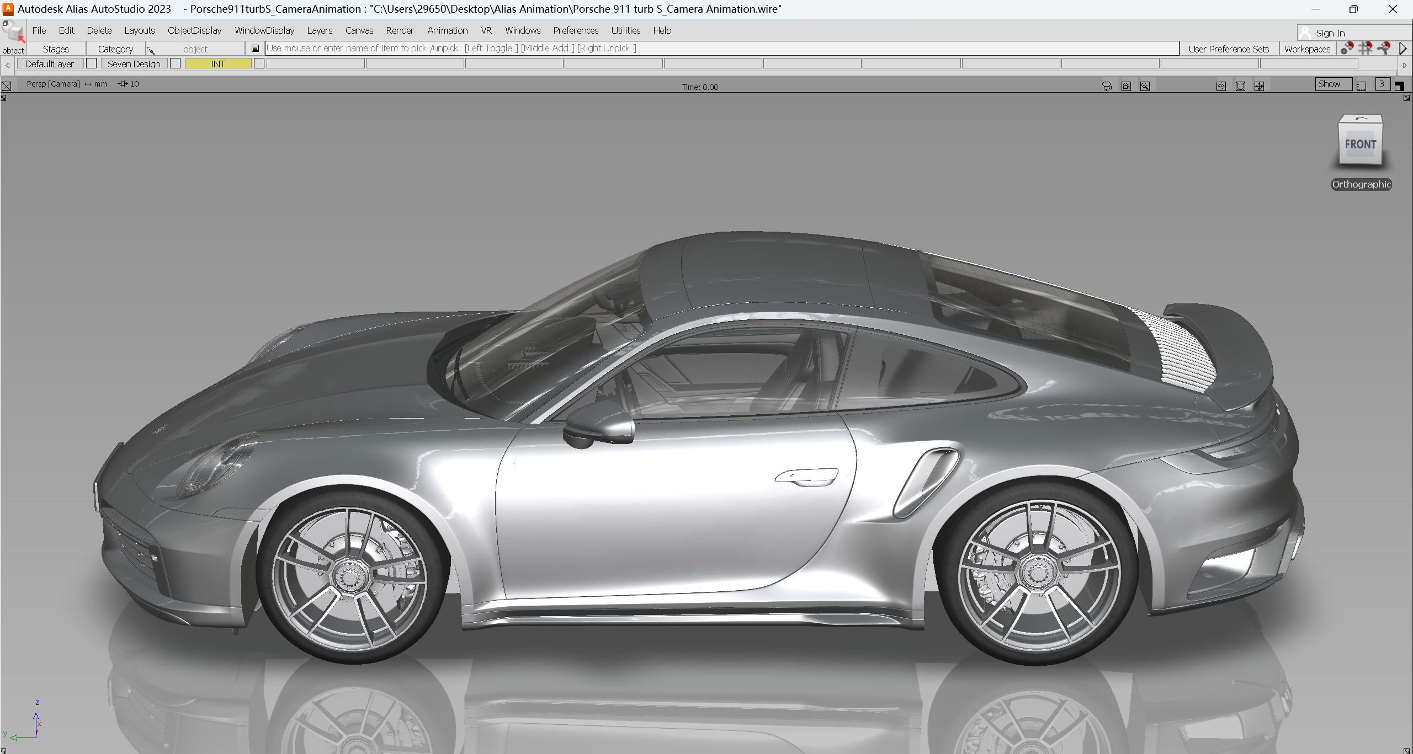
Task: Expand the layer bar using the left arrow
Action: (7, 65)
